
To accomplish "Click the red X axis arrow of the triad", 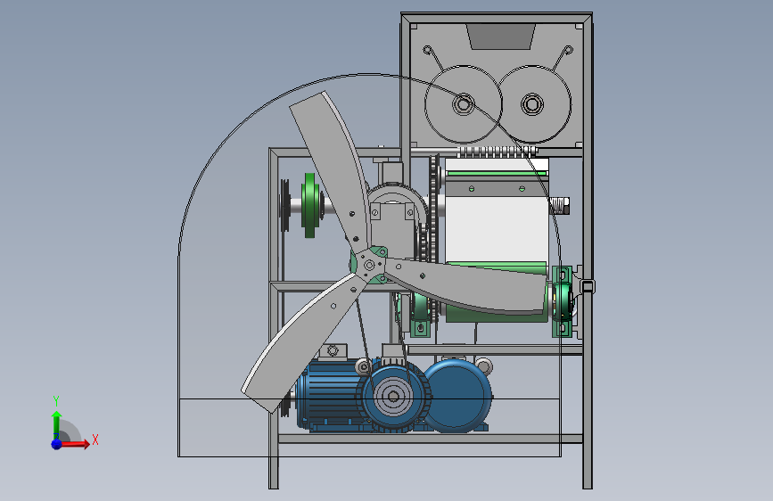I will click(x=74, y=444).
